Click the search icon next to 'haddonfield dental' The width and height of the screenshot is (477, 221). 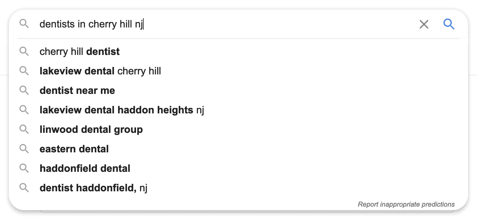click(x=24, y=168)
